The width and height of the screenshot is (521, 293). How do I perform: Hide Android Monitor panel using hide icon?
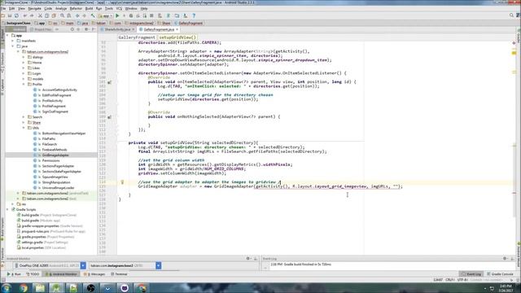pos(255,259)
